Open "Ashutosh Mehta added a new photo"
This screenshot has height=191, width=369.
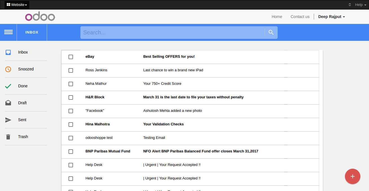pos(173,111)
